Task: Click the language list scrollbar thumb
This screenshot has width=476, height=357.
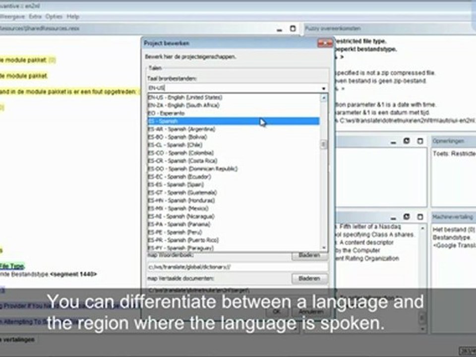Action: 324,144
